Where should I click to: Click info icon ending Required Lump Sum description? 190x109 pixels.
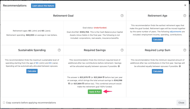[x=180, y=66]
